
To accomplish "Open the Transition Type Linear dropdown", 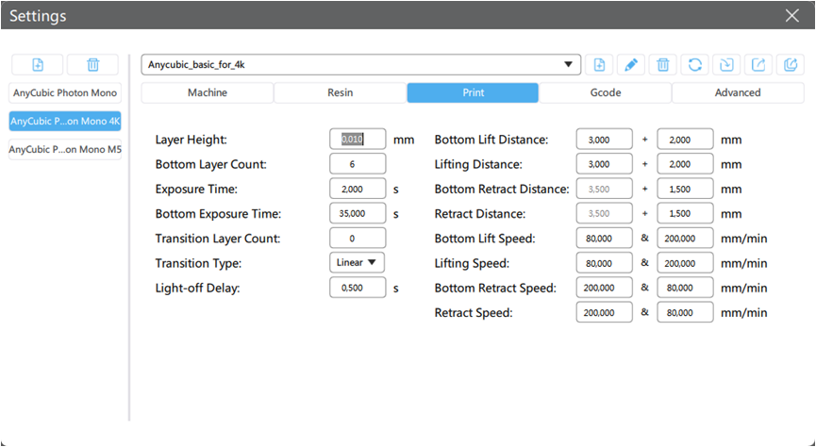I will click(x=357, y=263).
